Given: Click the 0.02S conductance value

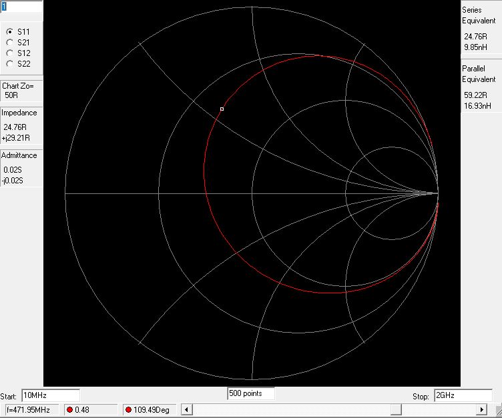Looking at the screenshot, I should [x=13, y=169].
